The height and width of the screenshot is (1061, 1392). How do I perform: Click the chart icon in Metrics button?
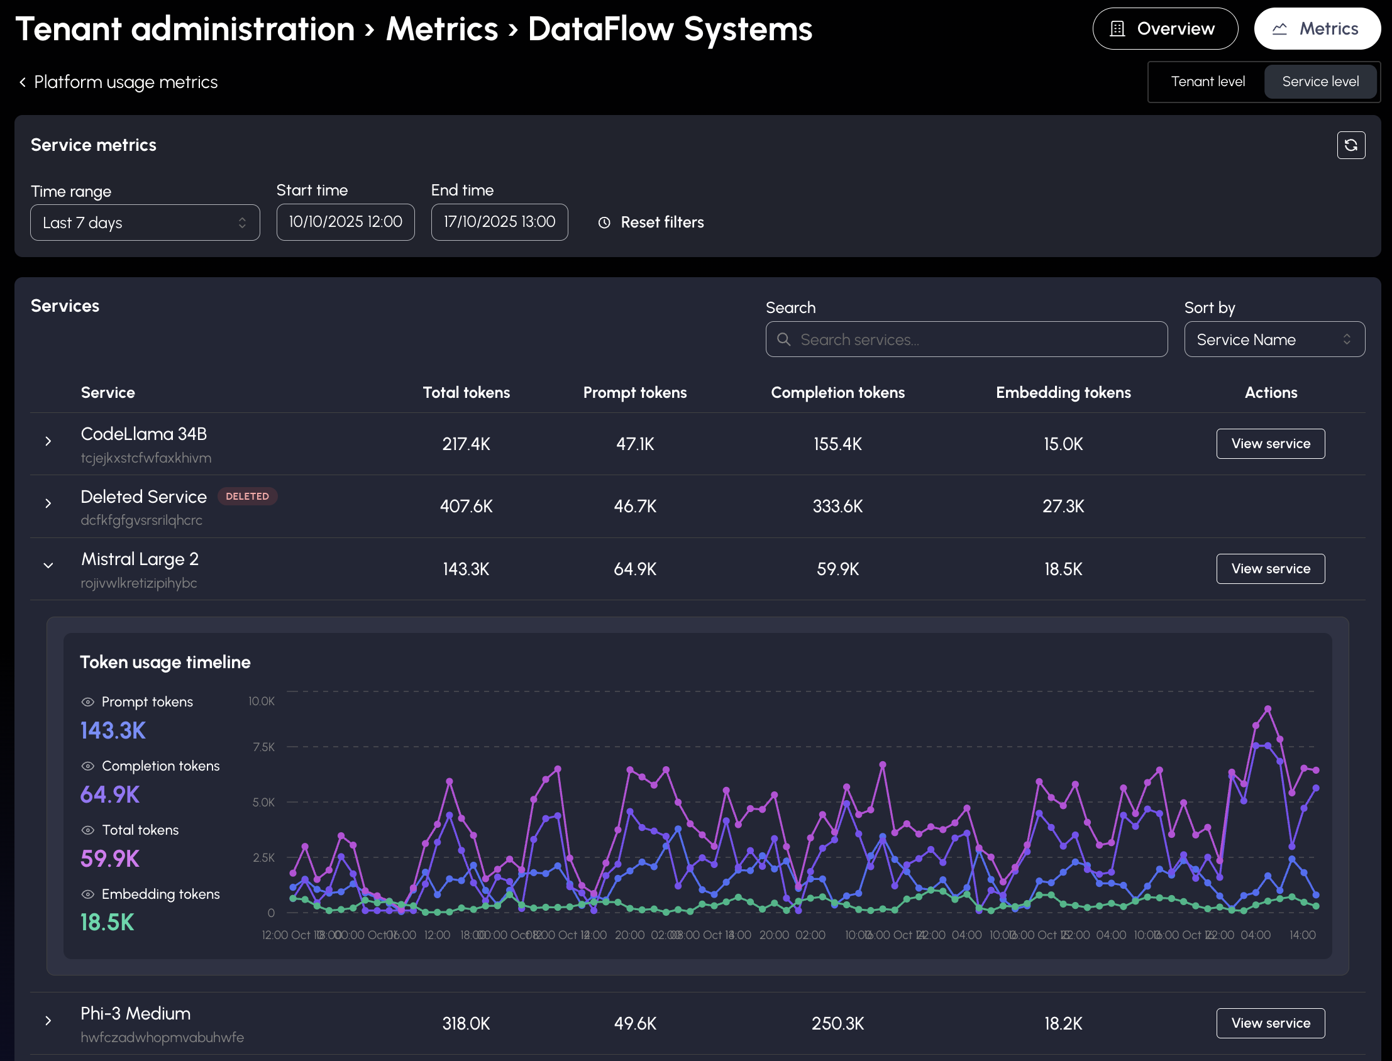point(1279,28)
